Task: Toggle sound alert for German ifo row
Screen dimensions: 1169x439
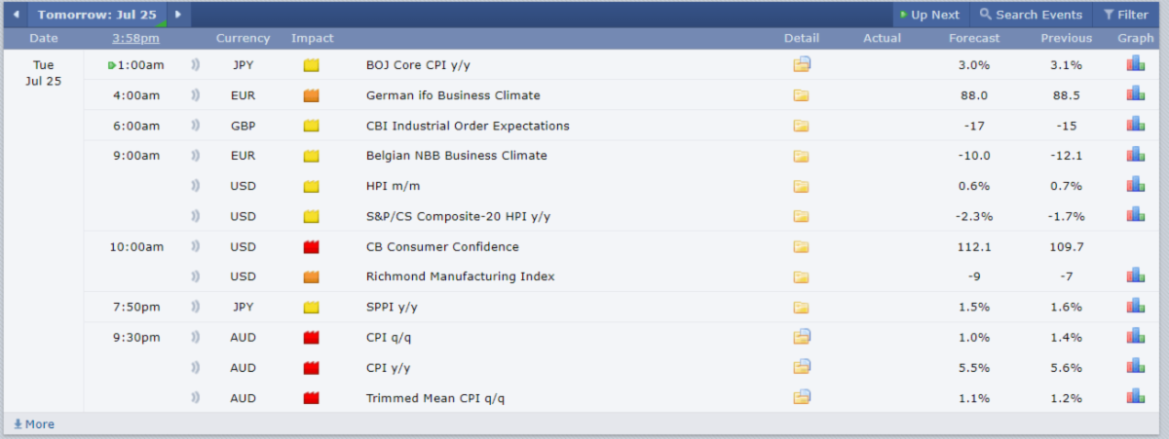Action: 195,95
